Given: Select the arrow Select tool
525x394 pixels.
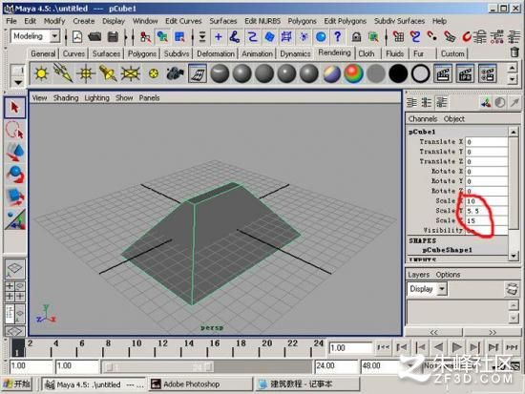Looking at the screenshot, I should click(x=14, y=108).
